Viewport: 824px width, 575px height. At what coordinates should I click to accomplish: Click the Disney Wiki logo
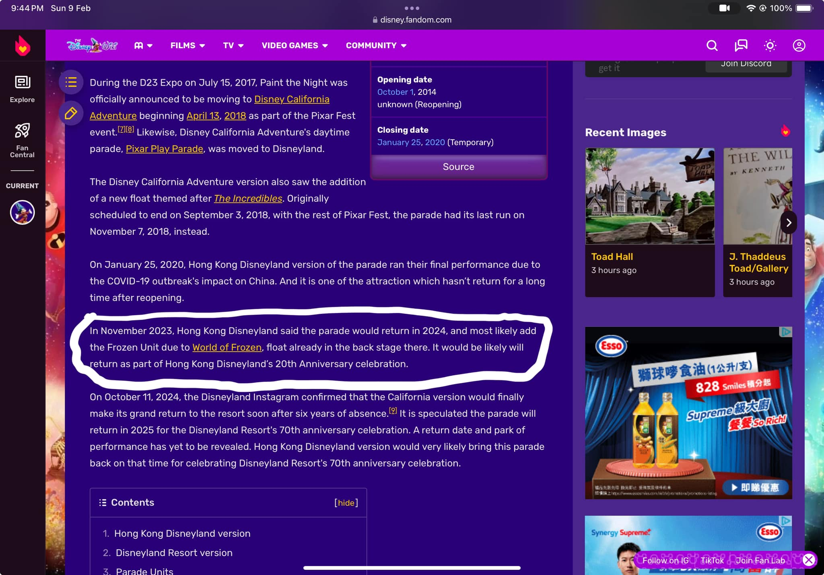(x=92, y=45)
